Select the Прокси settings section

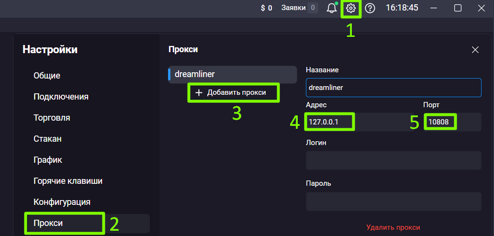(48, 223)
